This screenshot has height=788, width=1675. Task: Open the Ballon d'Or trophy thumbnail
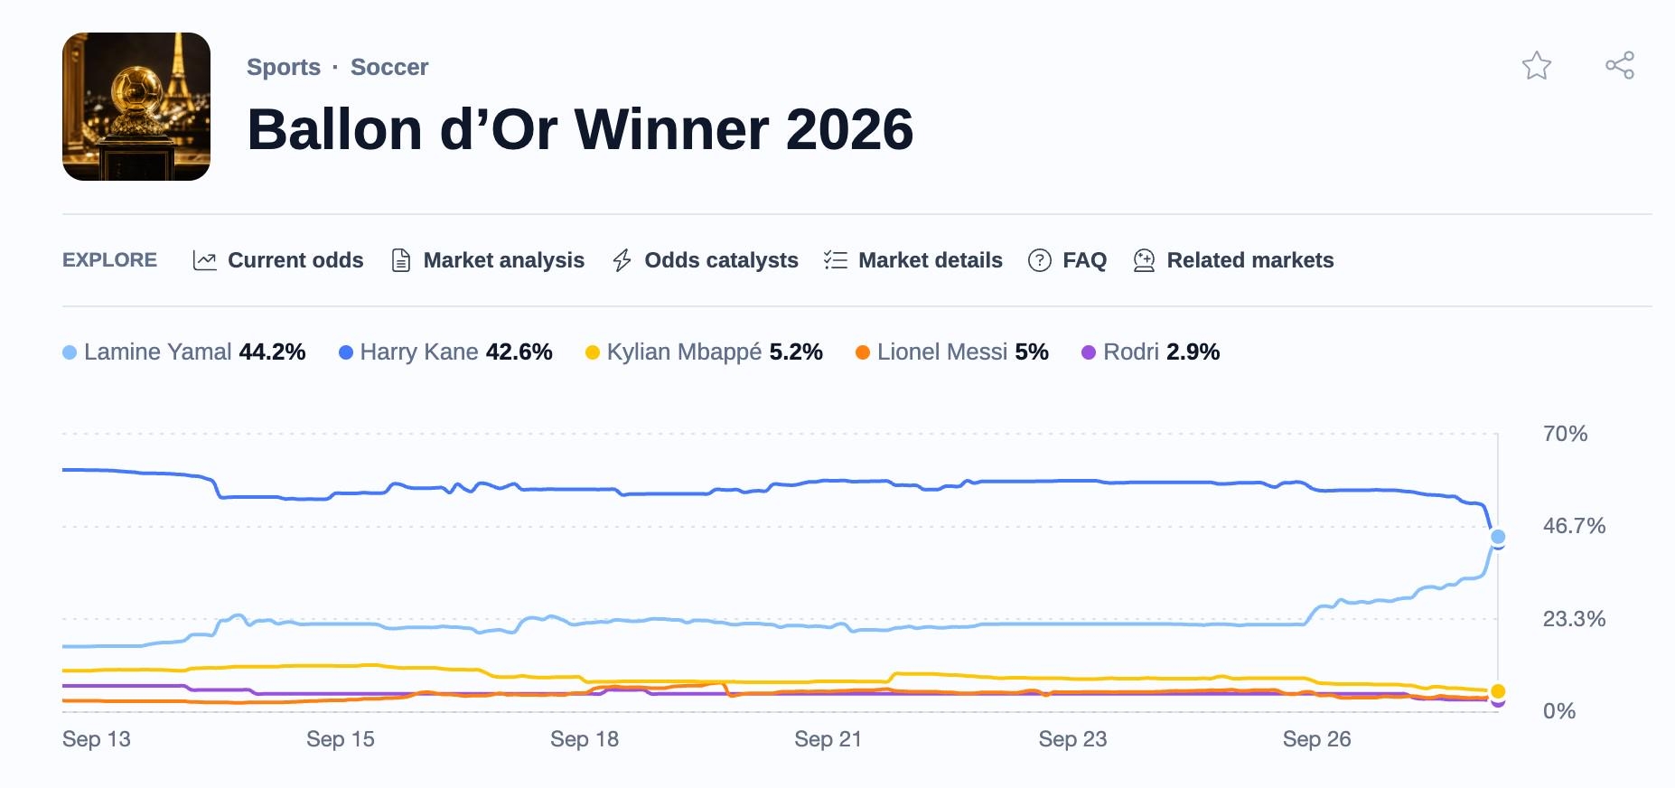[x=136, y=107]
